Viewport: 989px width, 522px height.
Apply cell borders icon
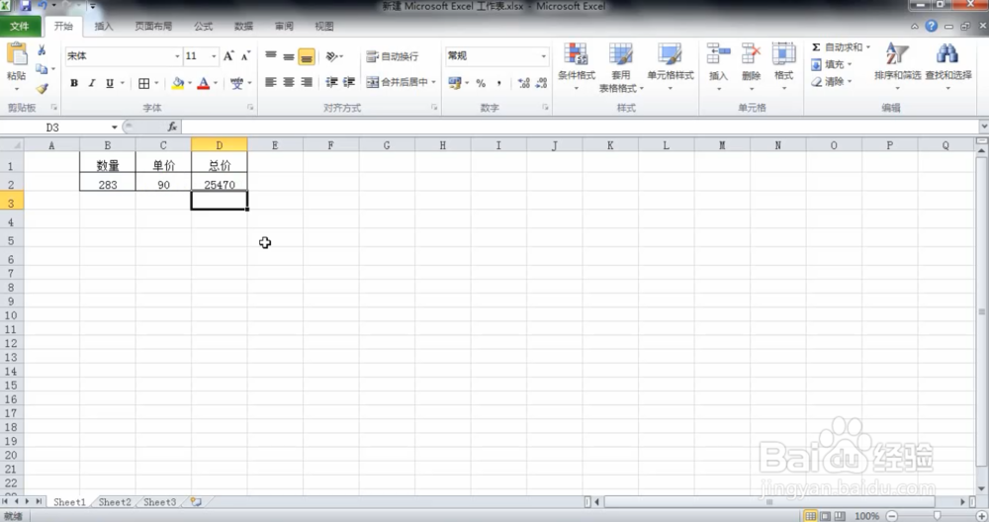coord(143,83)
